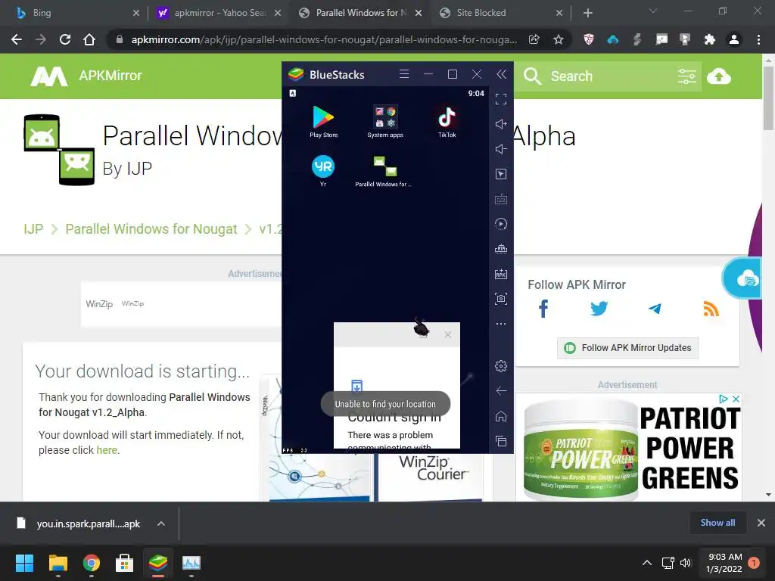The width and height of the screenshot is (775, 581).
Task: Click the Android back arrow in BlueStacks
Action: coord(501,391)
